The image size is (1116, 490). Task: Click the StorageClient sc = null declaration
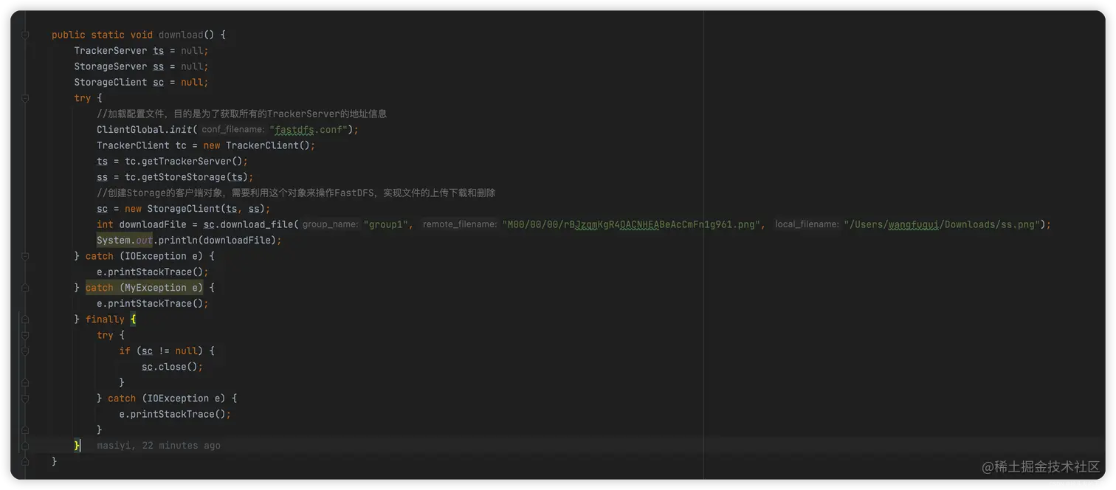(x=141, y=83)
